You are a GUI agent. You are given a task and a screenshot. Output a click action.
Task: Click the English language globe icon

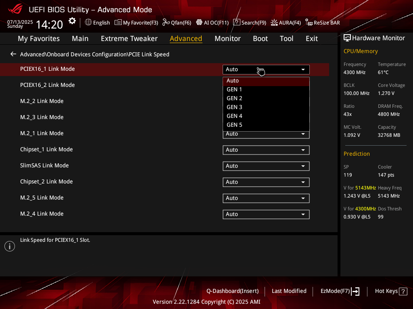88,23
